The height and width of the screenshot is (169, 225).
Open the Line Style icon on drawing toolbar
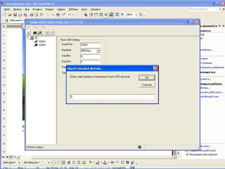coord(112,162)
